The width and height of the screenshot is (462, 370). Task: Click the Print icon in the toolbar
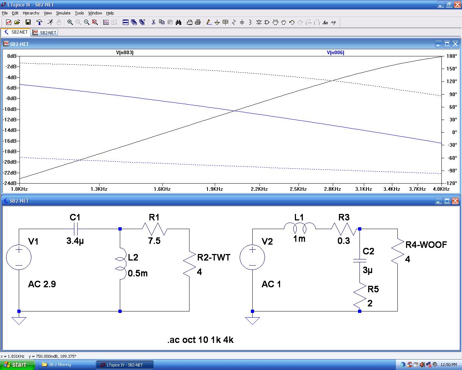tap(198, 22)
